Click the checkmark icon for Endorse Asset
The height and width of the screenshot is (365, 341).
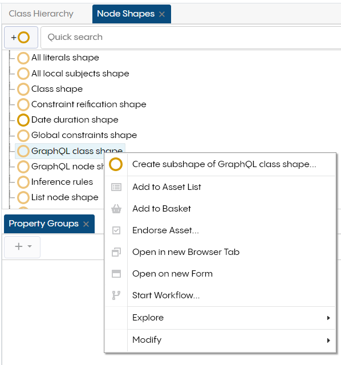point(116,230)
